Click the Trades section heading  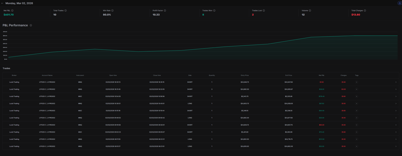tap(6, 68)
